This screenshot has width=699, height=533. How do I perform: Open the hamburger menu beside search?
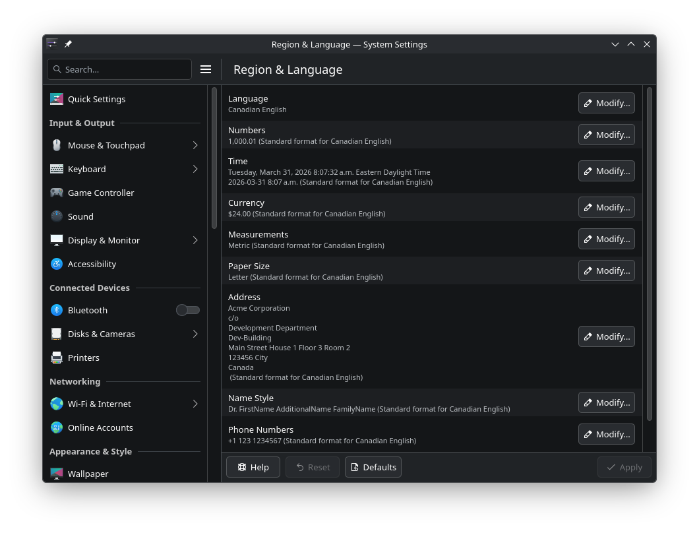[x=206, y=69]
